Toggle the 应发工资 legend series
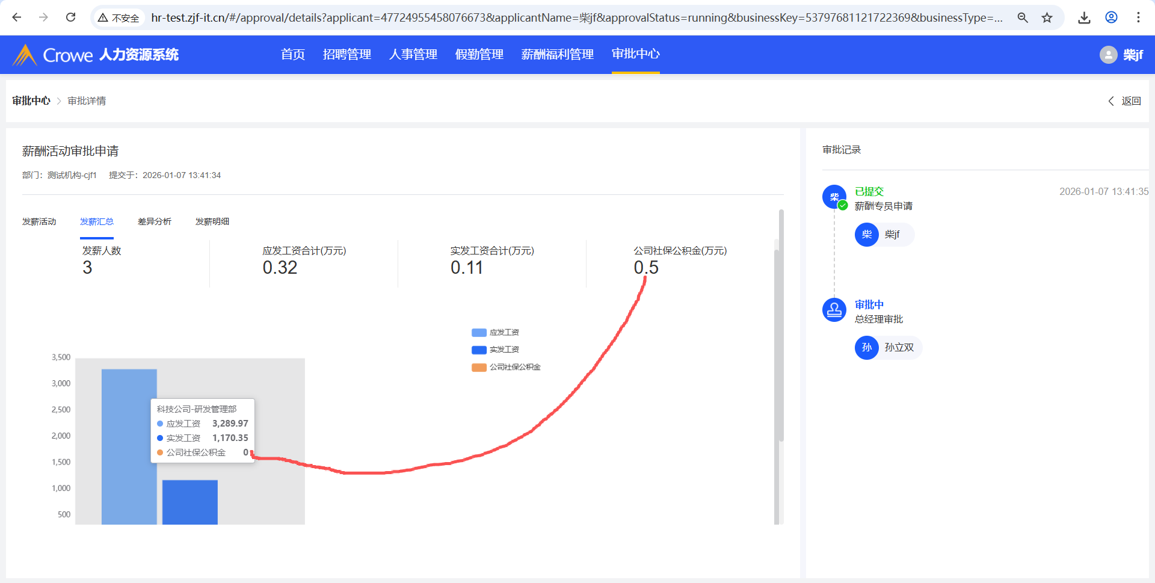The height and width of the screenshot is (583, 1155). click(x=496, y=333)
